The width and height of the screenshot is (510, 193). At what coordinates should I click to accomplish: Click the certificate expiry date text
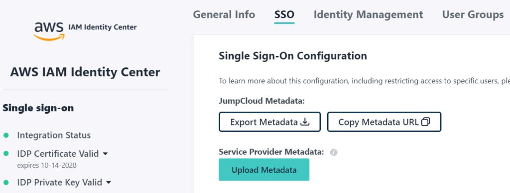point(47,166)
